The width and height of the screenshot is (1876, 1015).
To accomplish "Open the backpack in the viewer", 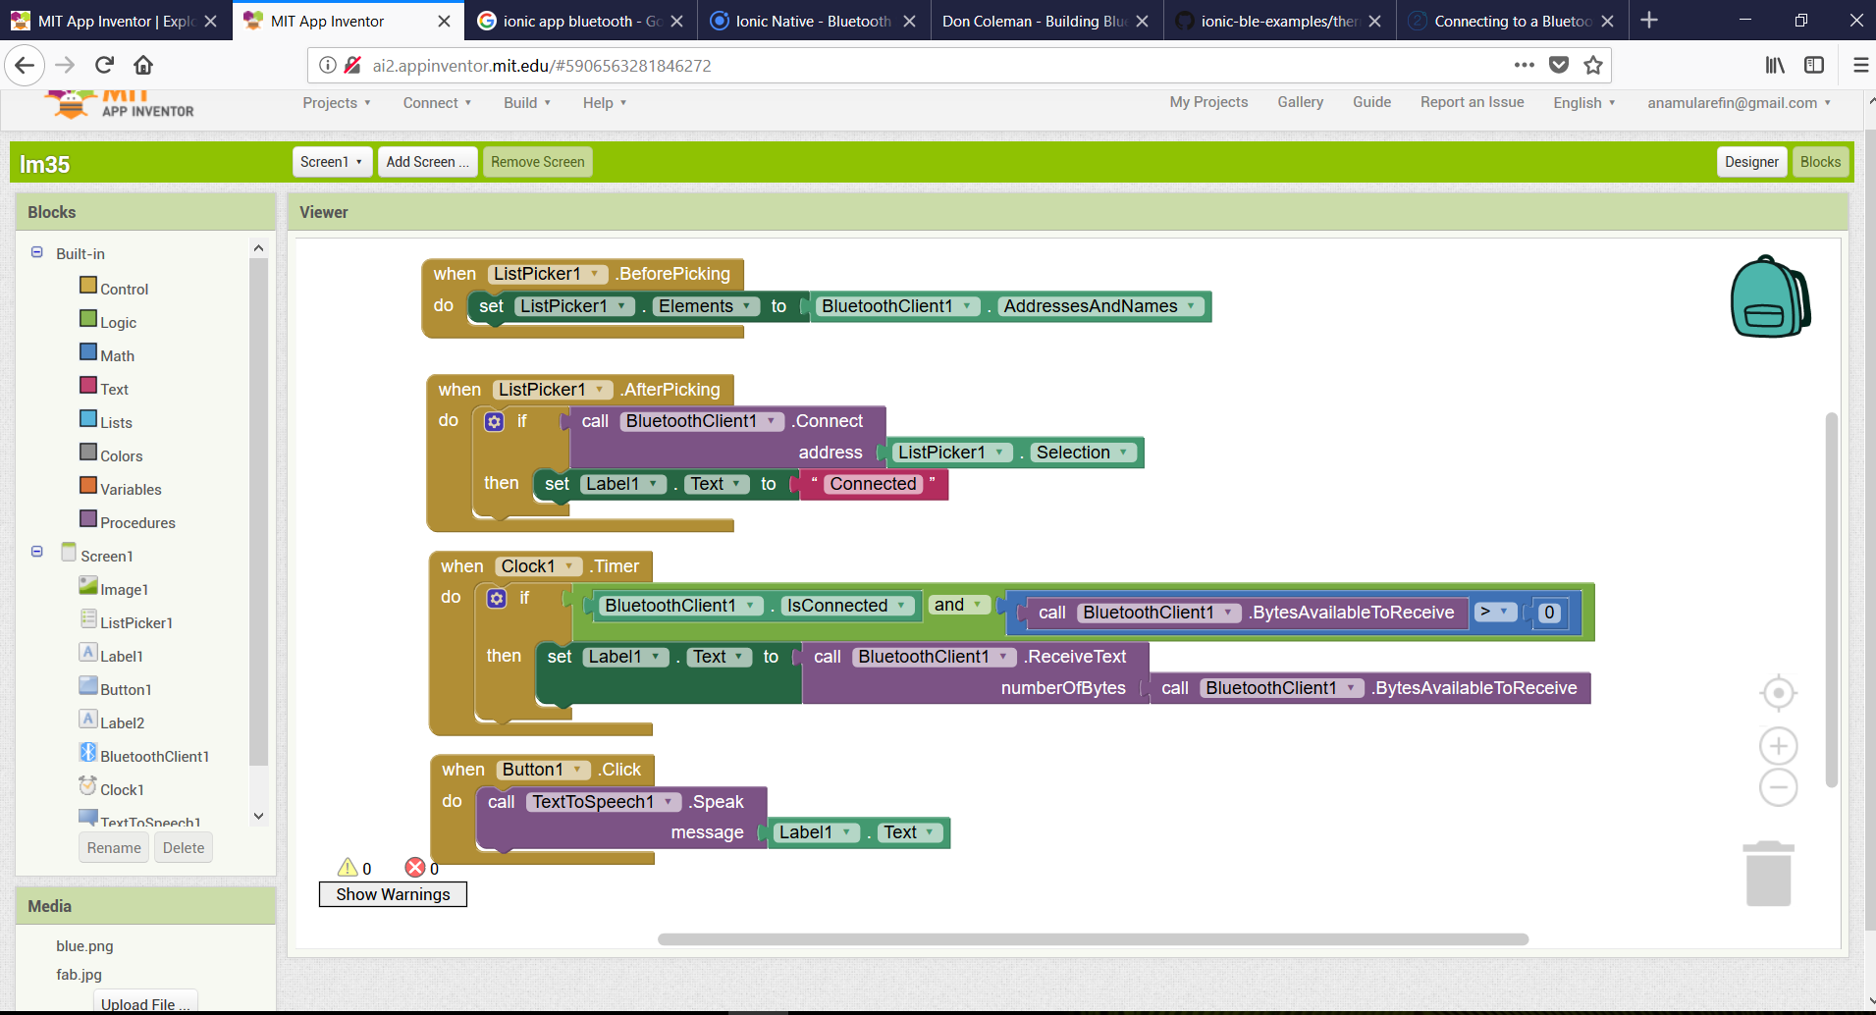I will [x=1770, y=296].
